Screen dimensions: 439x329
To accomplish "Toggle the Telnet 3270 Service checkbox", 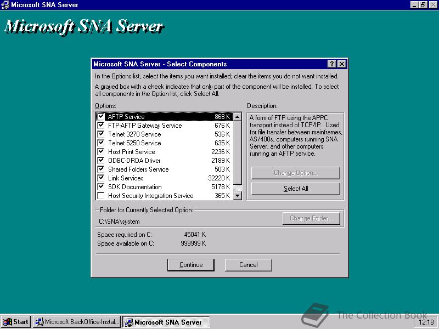I will [x=101, y=134].
